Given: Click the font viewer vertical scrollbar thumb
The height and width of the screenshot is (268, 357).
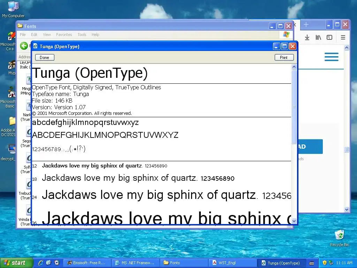Looking at the screenshot, I should point(294,107).
